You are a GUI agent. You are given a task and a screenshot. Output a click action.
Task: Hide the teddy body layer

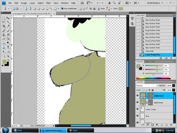tap(138, 102)
